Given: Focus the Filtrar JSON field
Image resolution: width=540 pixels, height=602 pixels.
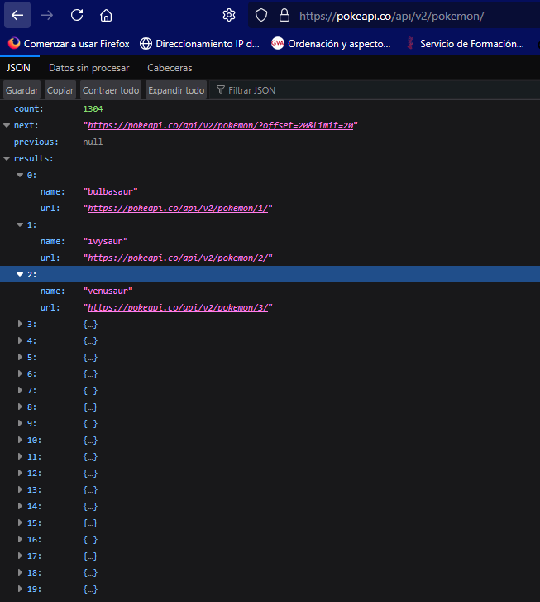Looking at the screenshot, I should coord(376,90).
